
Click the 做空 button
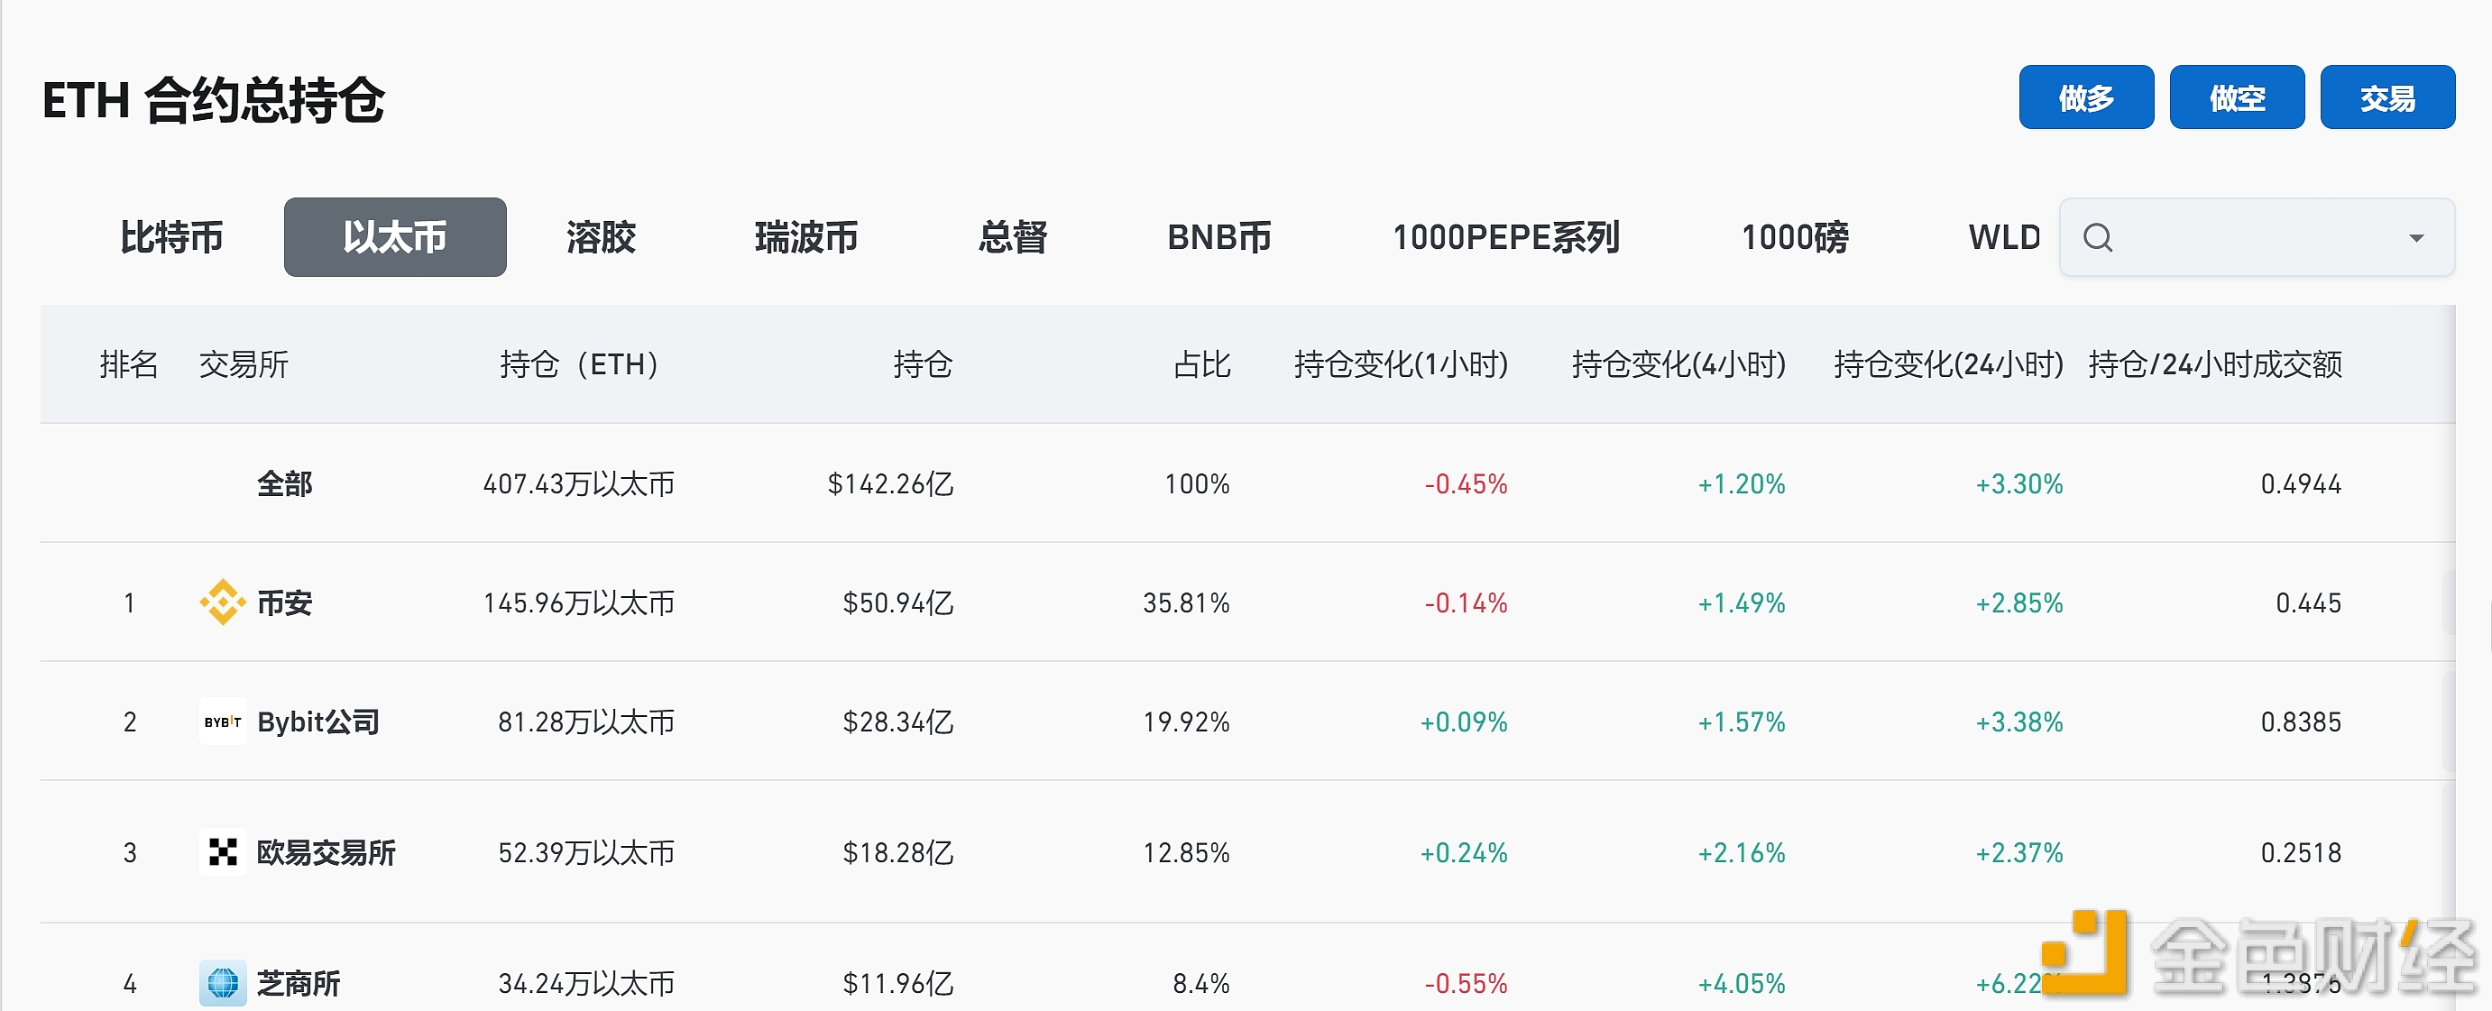click(2237, 97)
